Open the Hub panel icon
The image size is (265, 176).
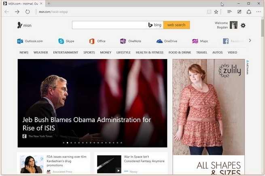pyautogui.click(x=229, y=12)
